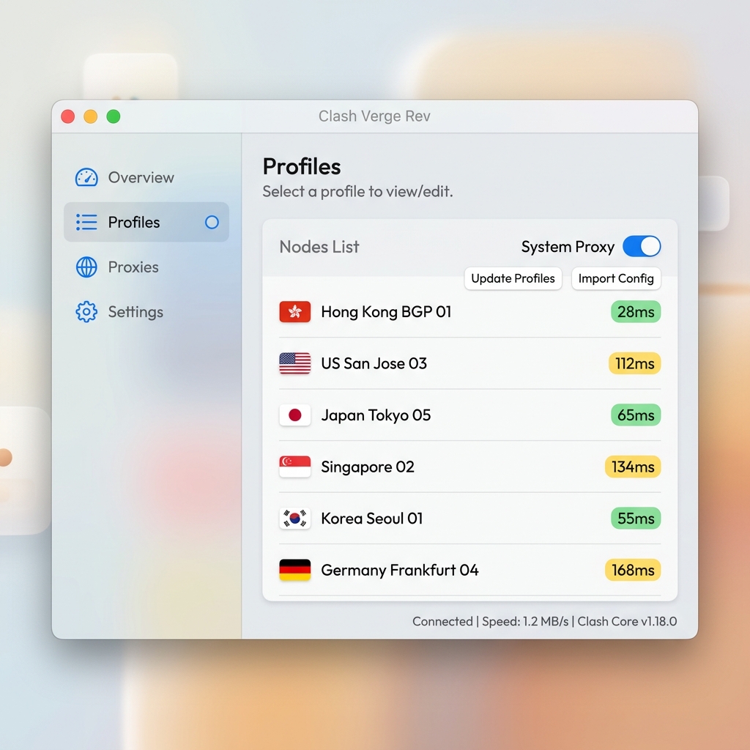The height and width of the screenshot is (750, 750).
Task: Click the Overview speedometer icon
Action: coord(86,177)
